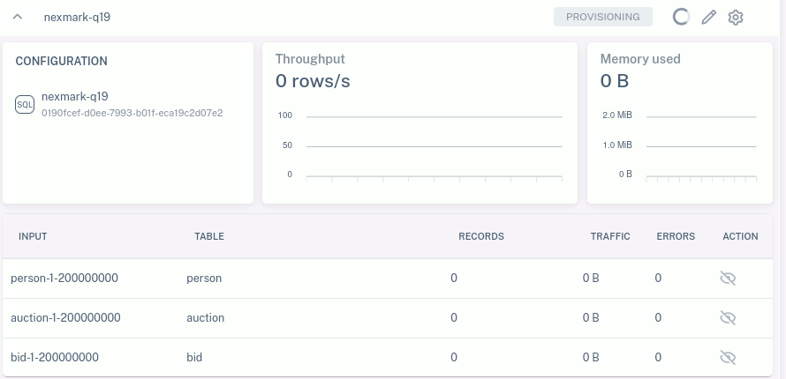Toggle visibility for person input row

728,279
